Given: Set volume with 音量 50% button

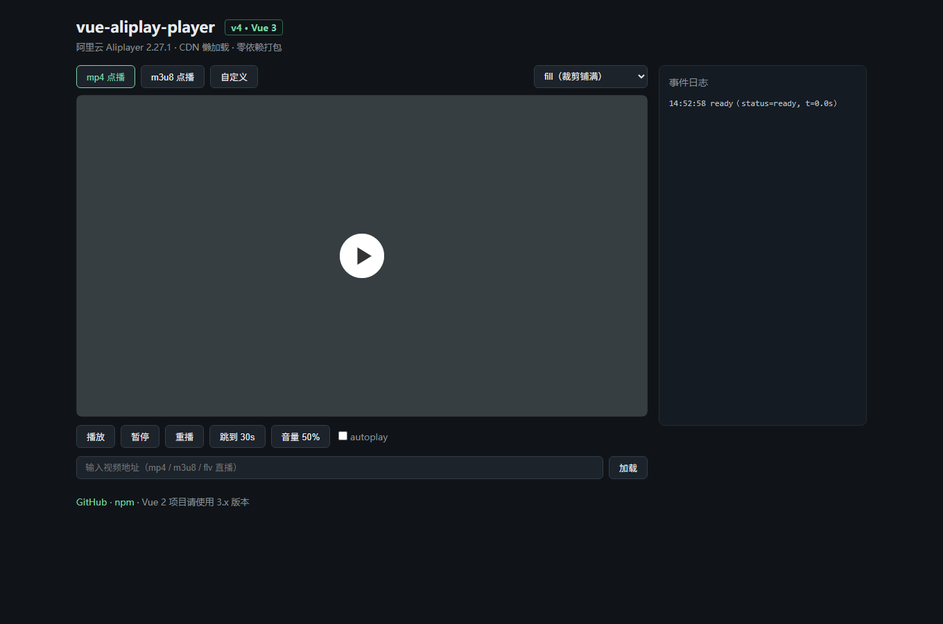Looking at the screenshot, I should coord(300,437).
